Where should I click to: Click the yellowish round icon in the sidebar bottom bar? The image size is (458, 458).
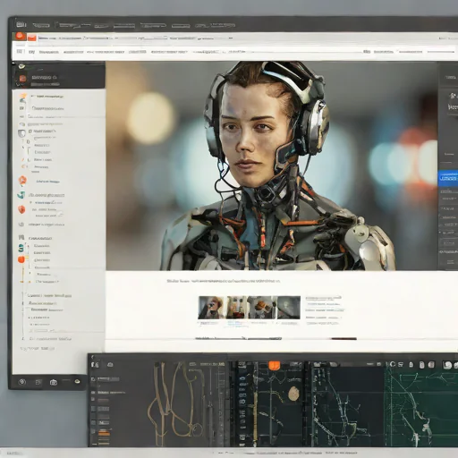point(77,381)
